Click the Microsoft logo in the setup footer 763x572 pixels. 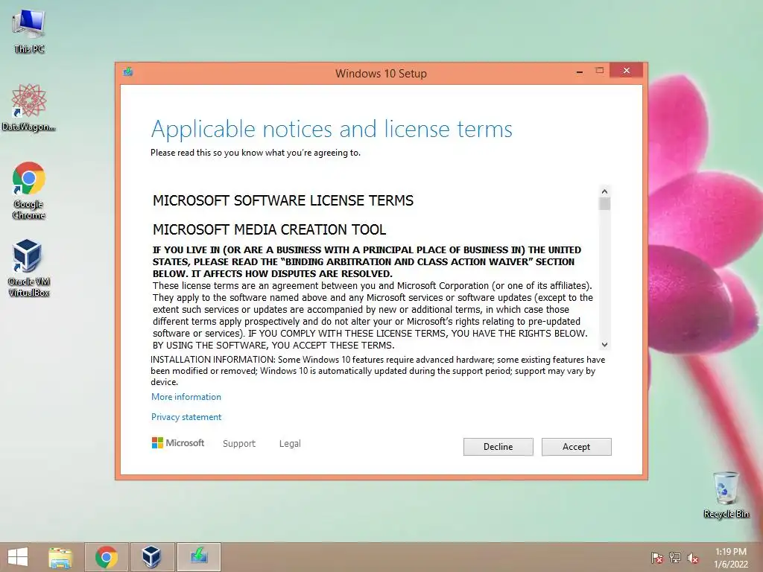(x=178, y=443)
